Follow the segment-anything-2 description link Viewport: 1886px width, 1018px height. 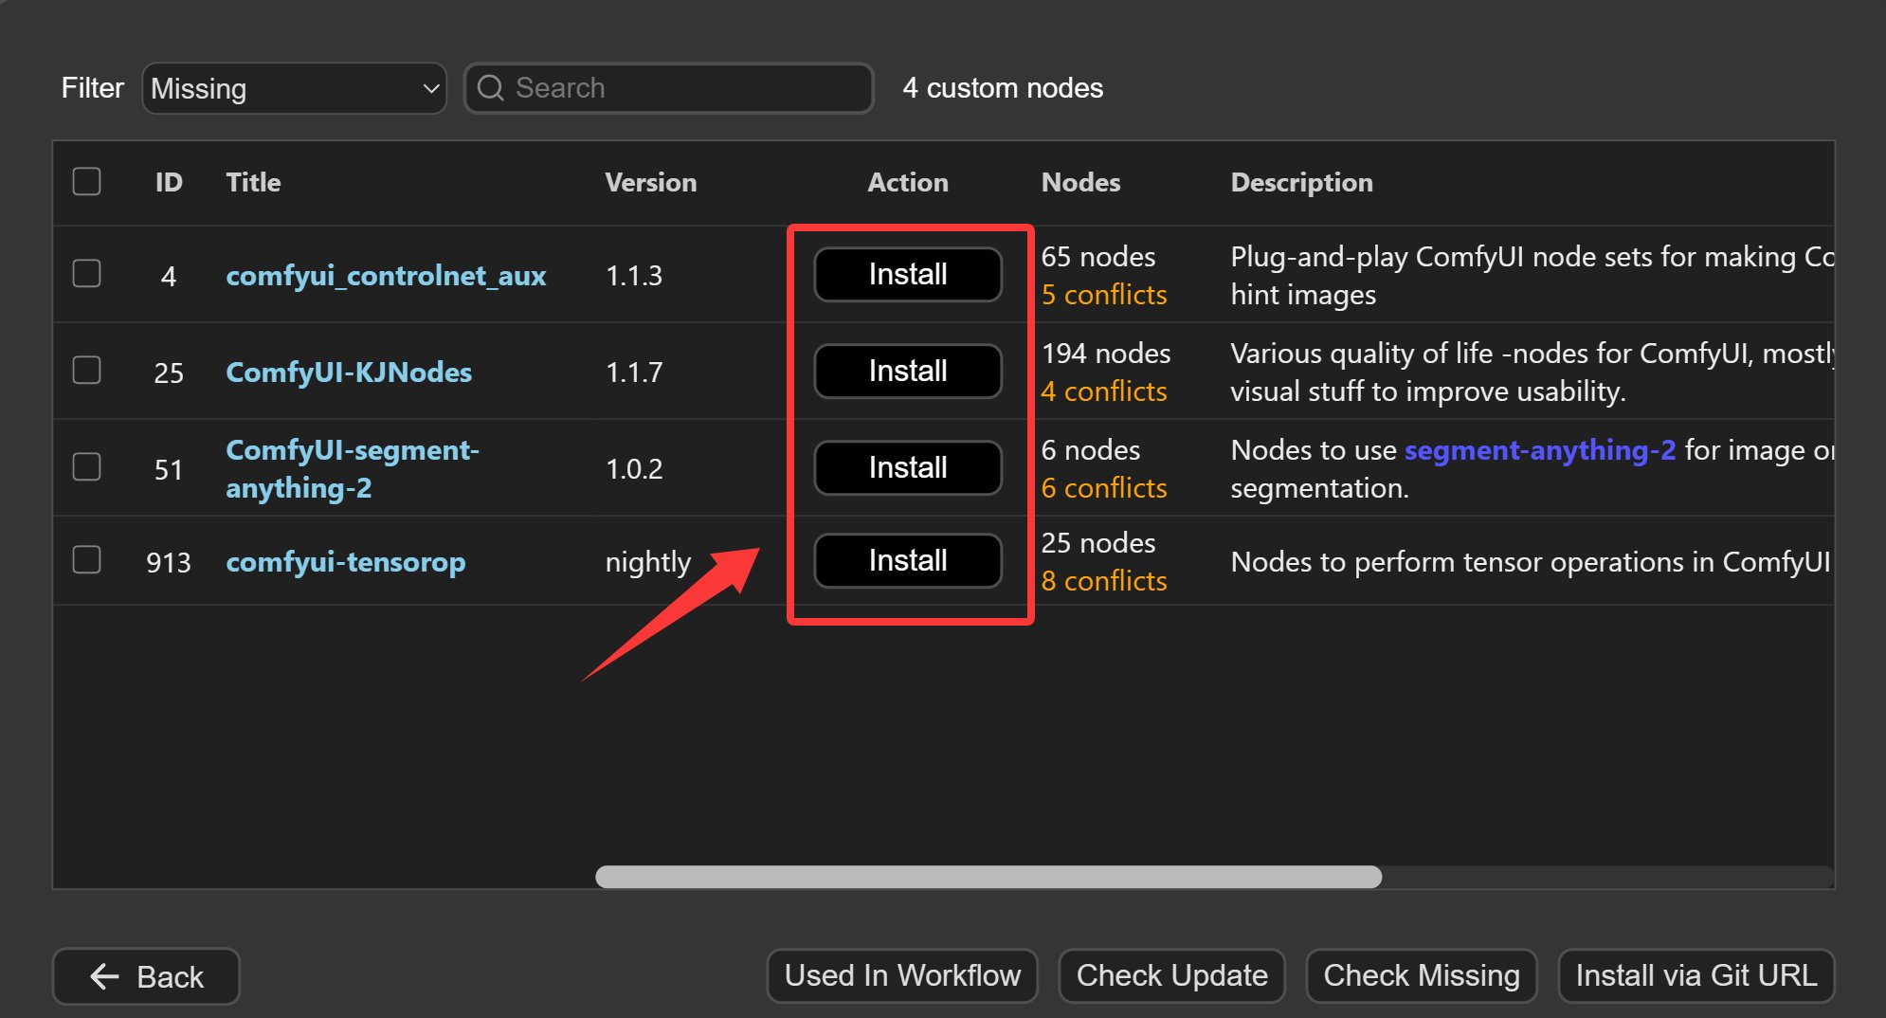(x=1539, y=450)
